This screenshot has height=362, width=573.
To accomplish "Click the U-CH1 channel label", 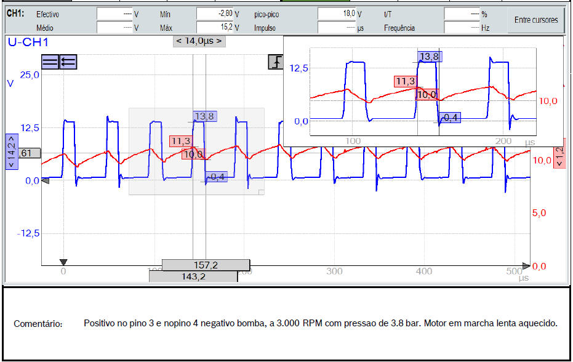I will pos(28,42).
